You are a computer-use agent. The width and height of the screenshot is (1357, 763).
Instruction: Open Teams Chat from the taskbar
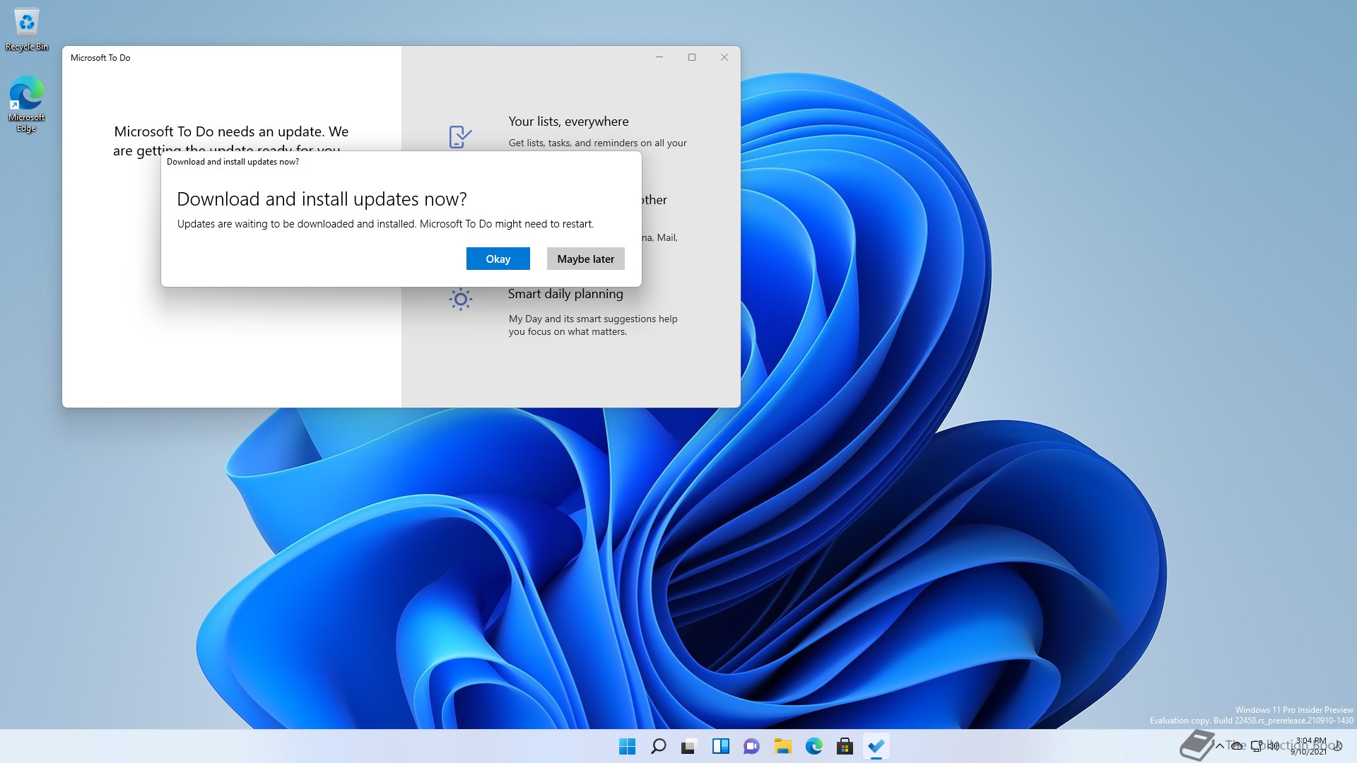click(751, 746)
